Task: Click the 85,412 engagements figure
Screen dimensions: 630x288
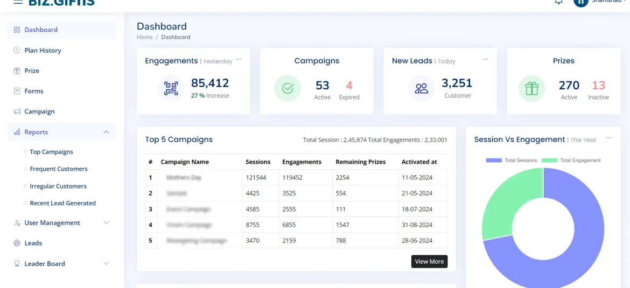Action: tap(210, 83)
